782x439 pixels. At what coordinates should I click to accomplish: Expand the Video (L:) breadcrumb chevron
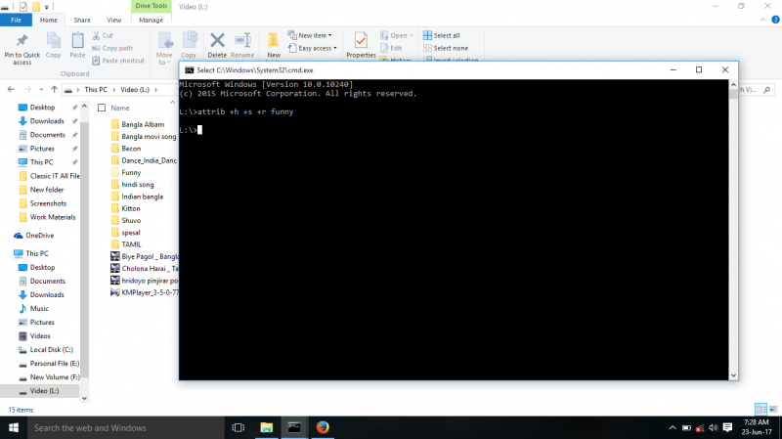pyautogui.click(x=155, y=90)
